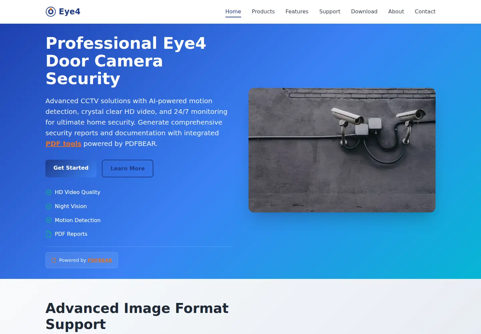Click the Learn More button
481x334 pixels.
click(x=128, y=168)
